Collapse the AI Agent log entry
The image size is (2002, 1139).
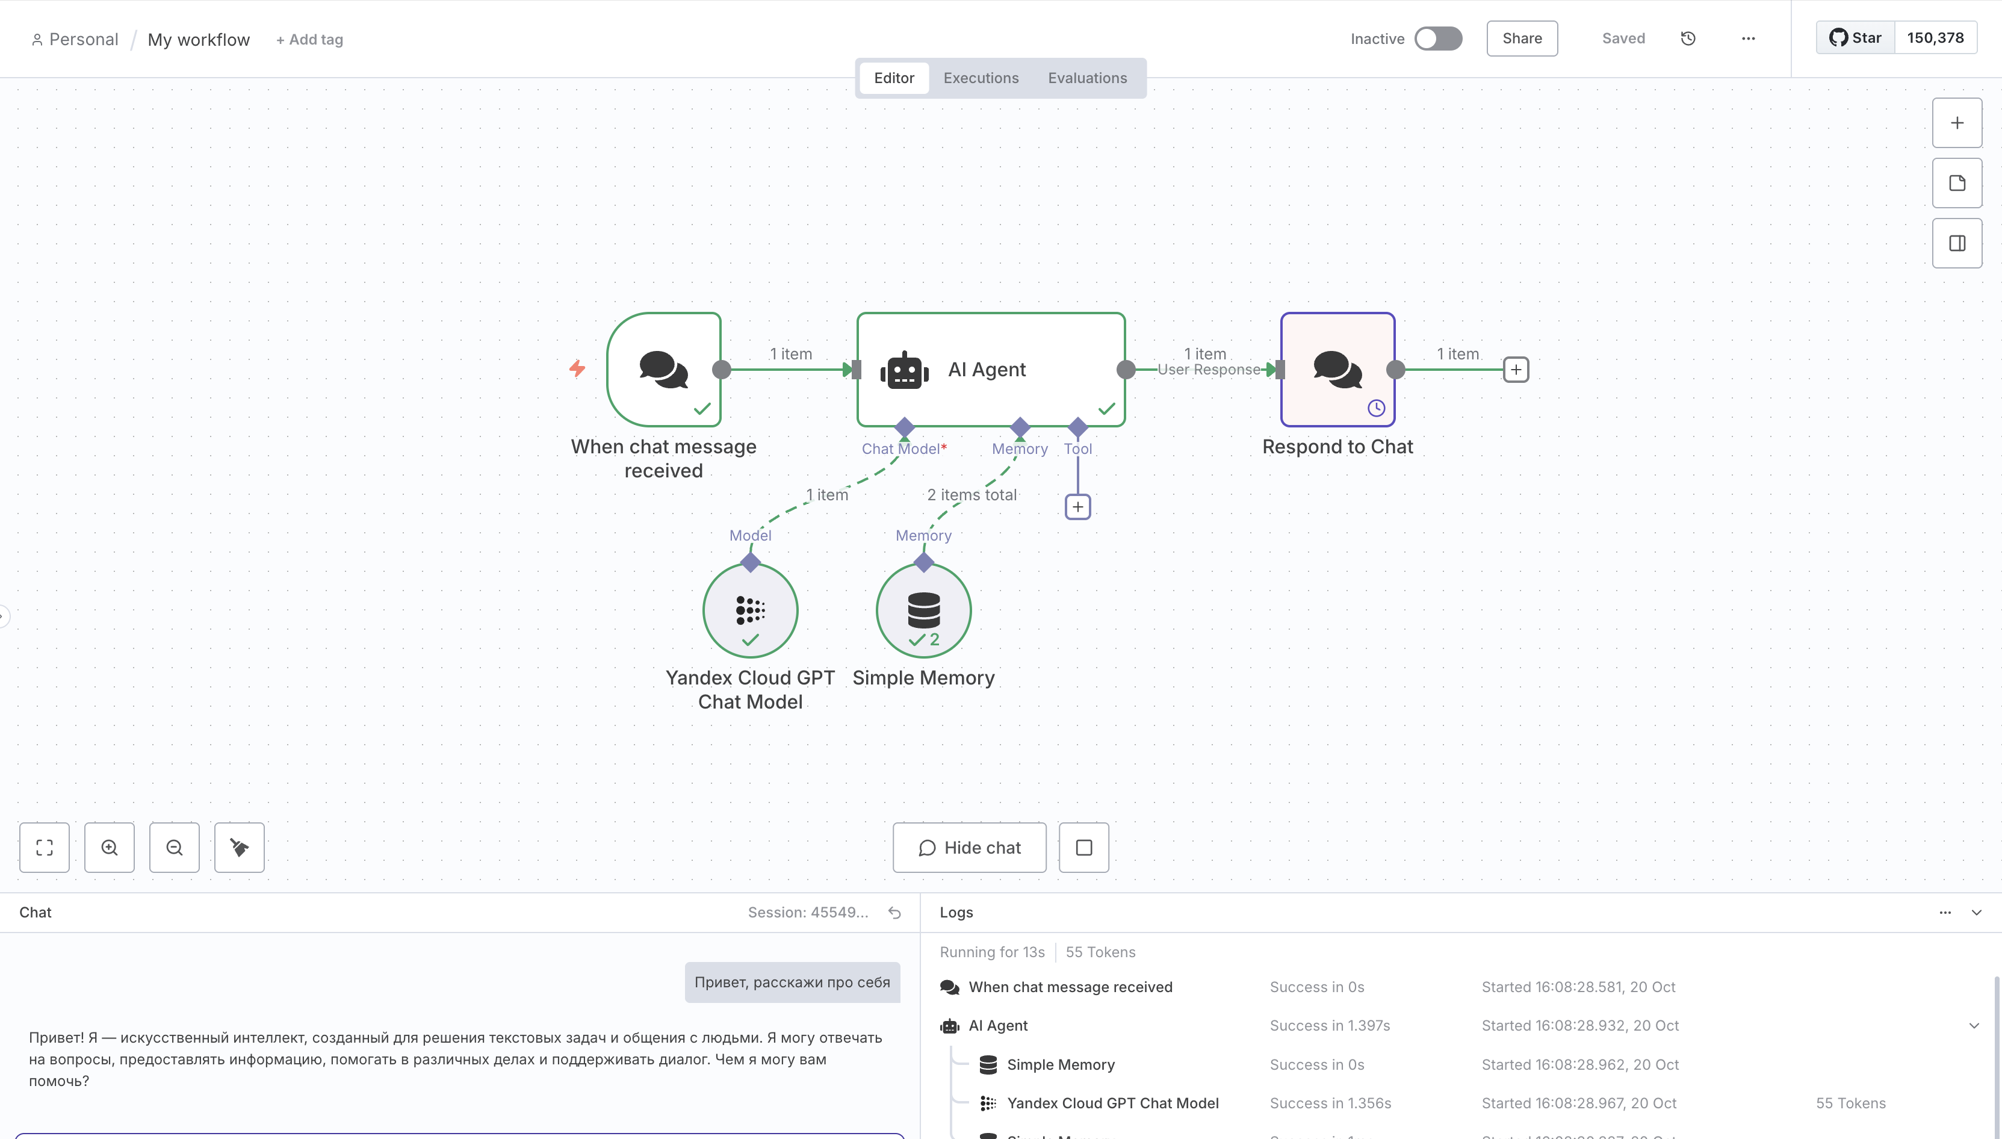click(1974, 1026)
